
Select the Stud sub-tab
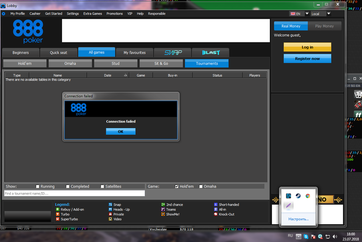point(116,63)
